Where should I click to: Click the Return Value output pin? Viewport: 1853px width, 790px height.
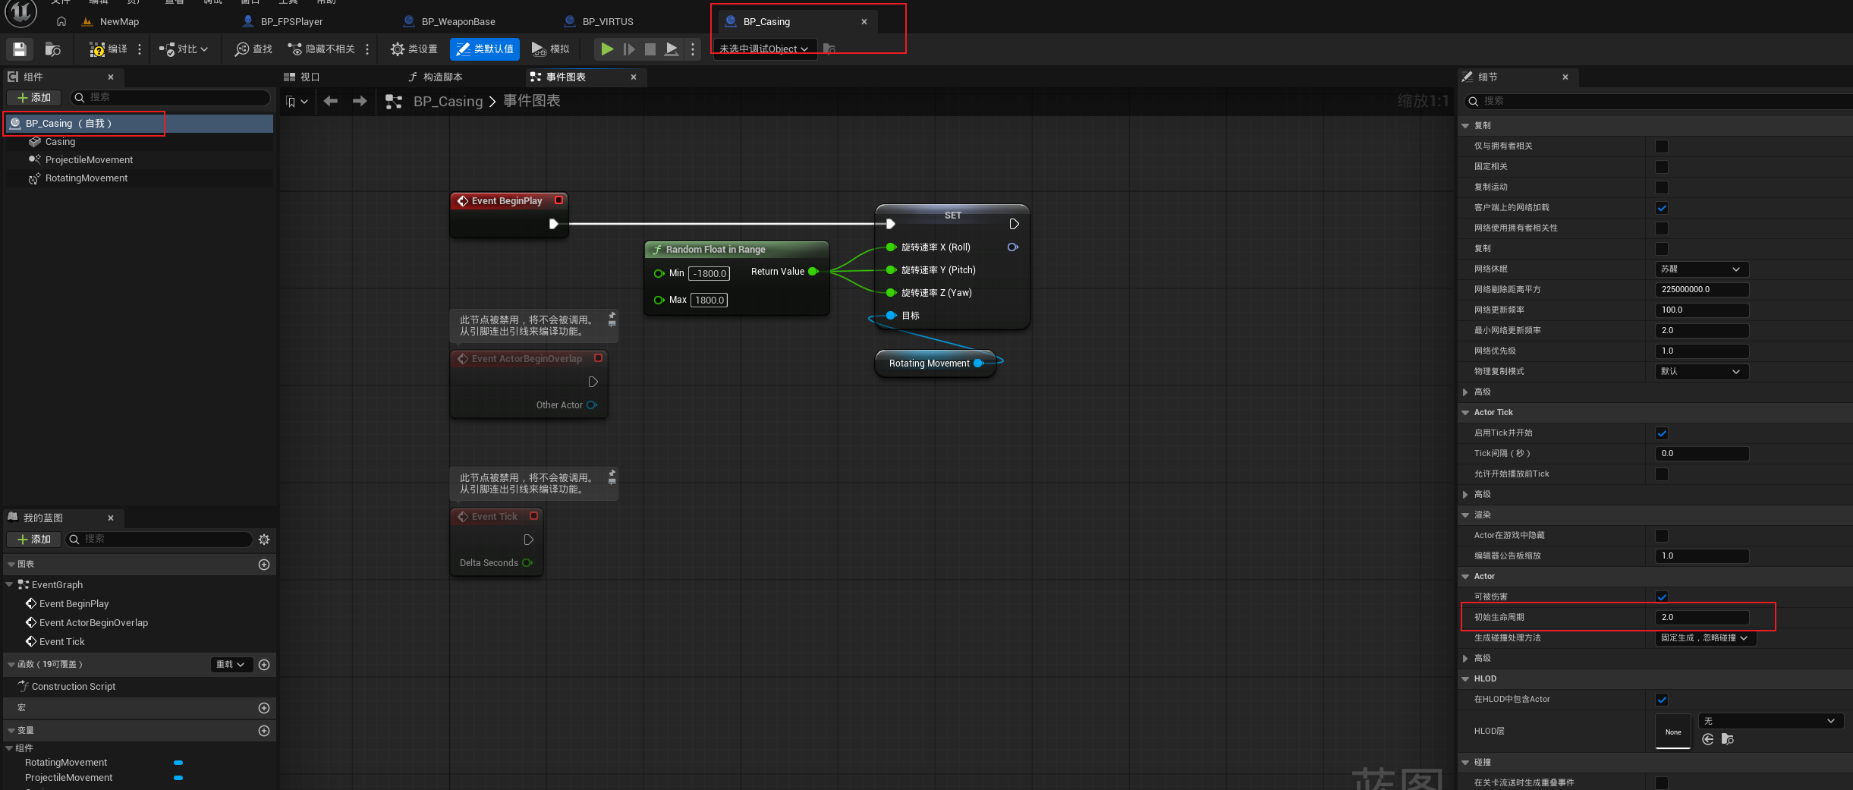point(813,272)
